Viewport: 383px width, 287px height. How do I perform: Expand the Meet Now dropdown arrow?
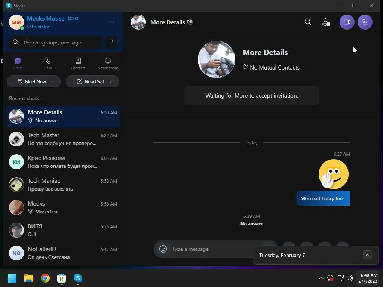pyautogui.click(x=52, y=81)
